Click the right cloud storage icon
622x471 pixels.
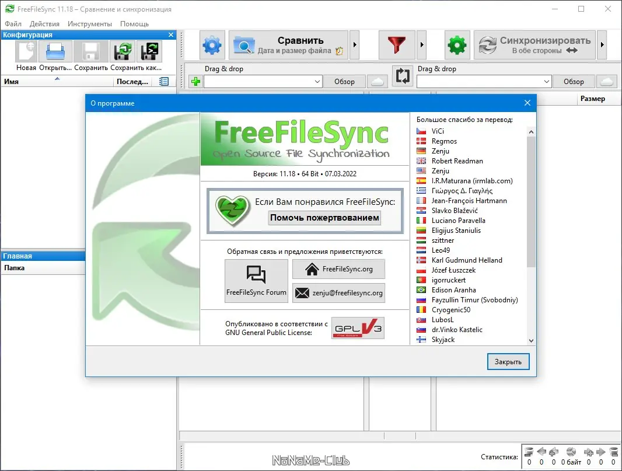tap(606, 82)
